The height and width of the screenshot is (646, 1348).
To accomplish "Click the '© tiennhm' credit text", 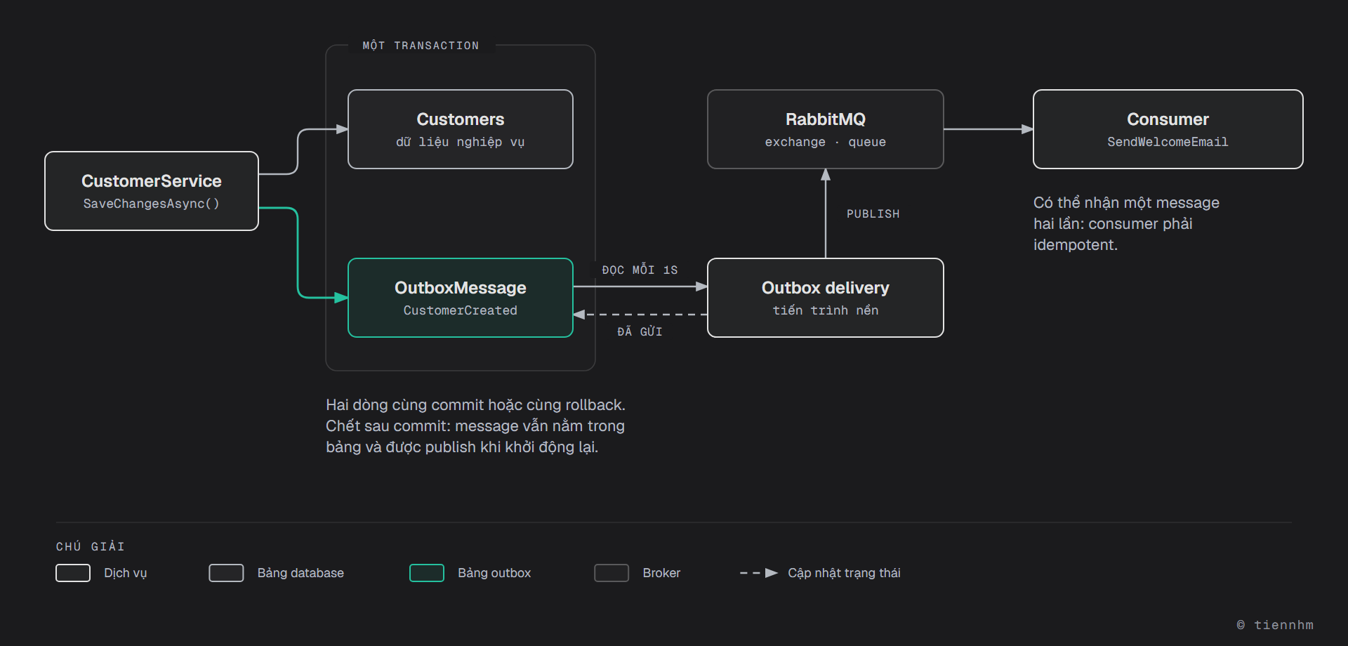I will [1275, 625].
